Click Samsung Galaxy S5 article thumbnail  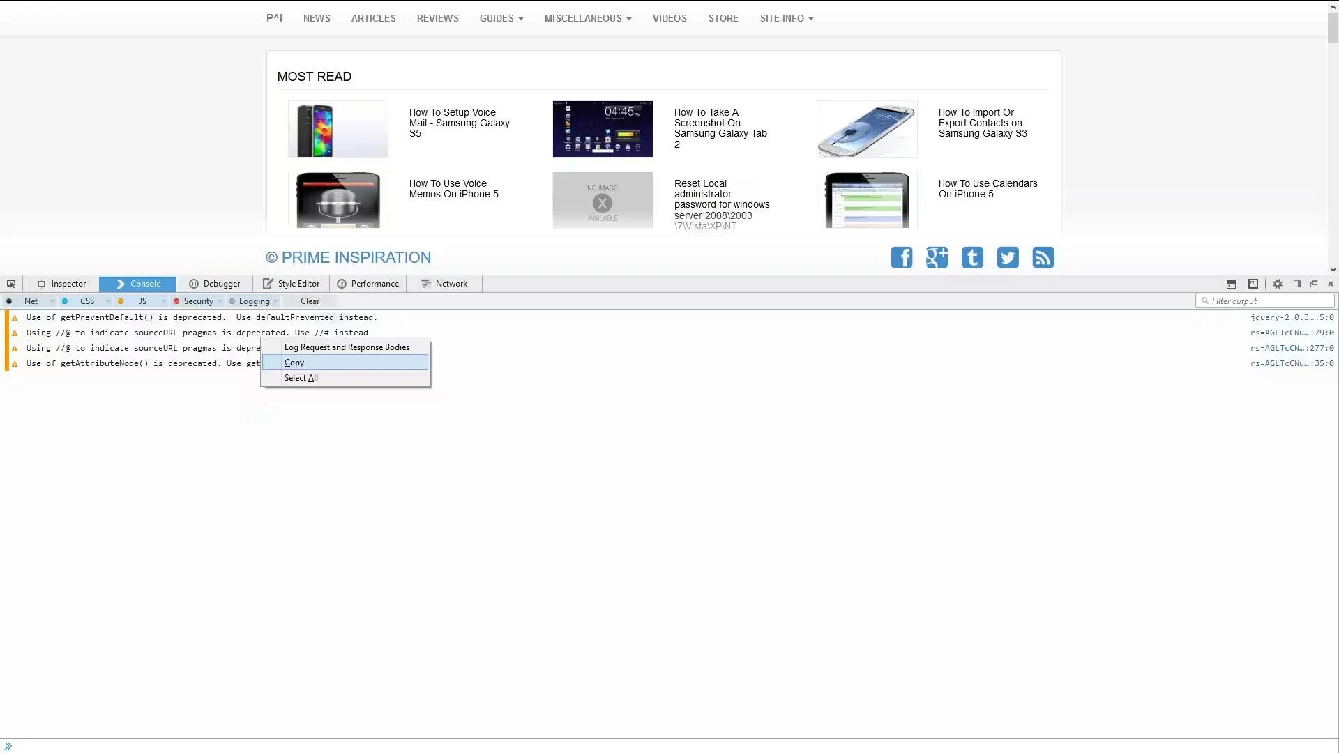[x=338, y=129]
